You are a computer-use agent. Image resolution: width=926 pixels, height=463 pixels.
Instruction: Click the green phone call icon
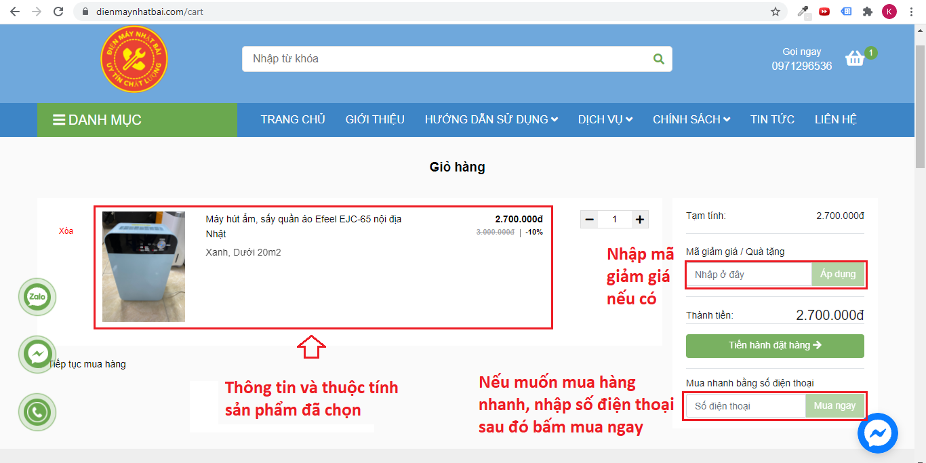37,411
